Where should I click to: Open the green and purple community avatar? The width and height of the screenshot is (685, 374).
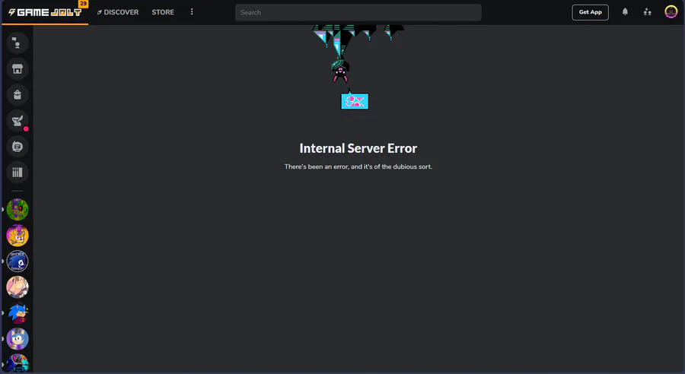(x=18, y=210)
